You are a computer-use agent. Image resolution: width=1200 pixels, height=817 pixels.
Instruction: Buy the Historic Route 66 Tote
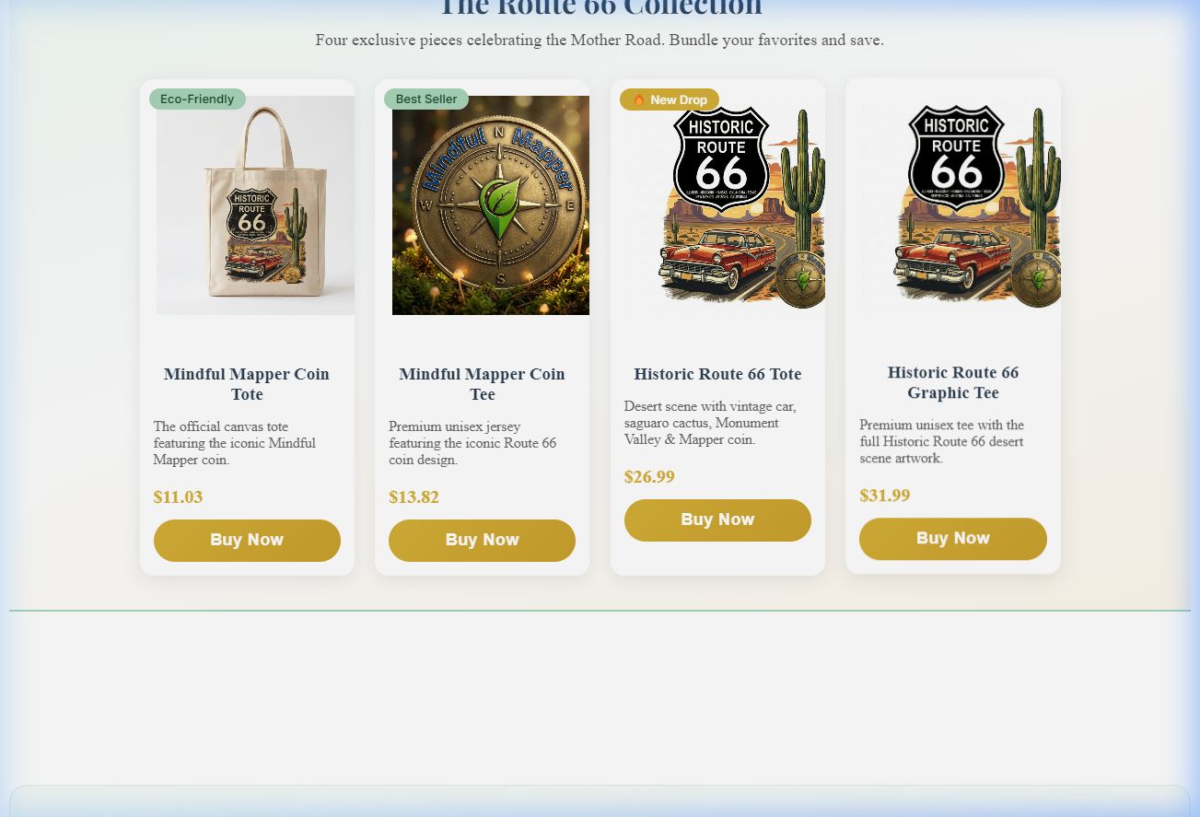click(717, 520)
